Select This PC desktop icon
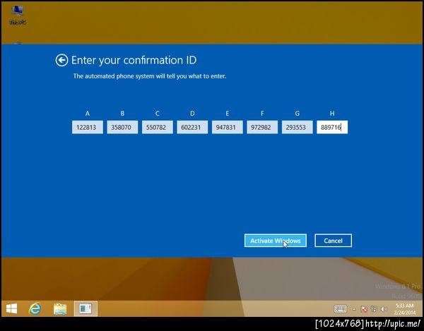The image size is (424, 331). pos(18,15)
